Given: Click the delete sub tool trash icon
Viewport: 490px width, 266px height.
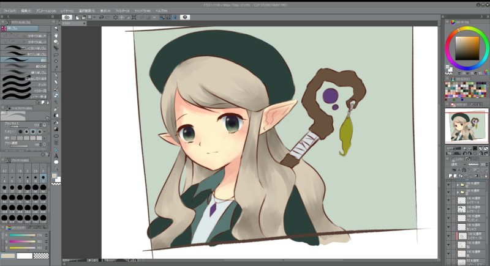Looking at the screenshot, I should (x=48, y=102).
